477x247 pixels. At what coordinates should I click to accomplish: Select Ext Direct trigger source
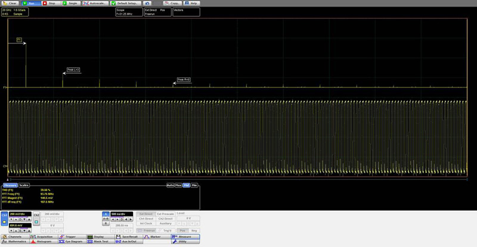point(146,214)
